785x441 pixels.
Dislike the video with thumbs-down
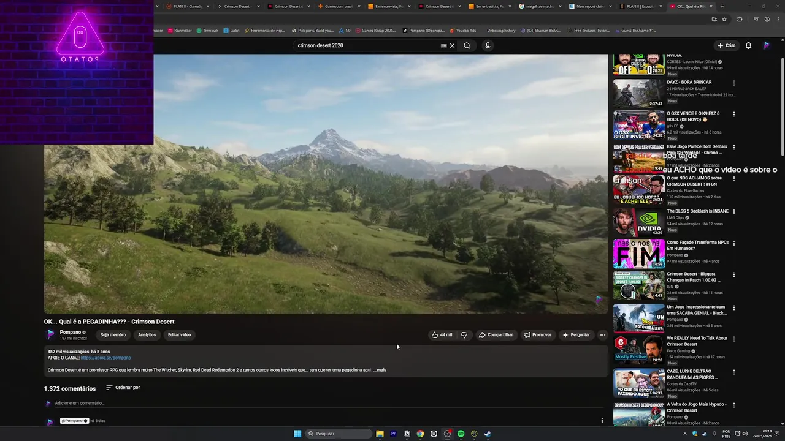click(x=464, y=335)
